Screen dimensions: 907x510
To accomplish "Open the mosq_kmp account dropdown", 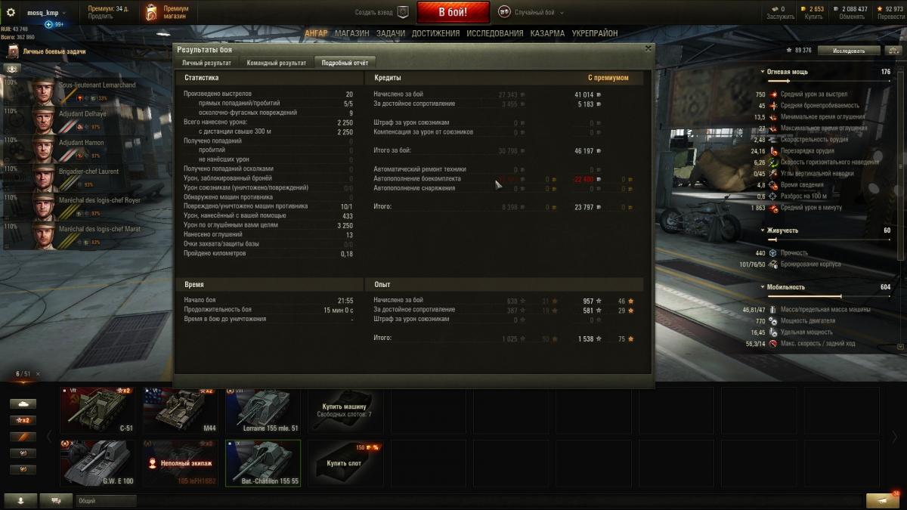I will tap(46, 12).
